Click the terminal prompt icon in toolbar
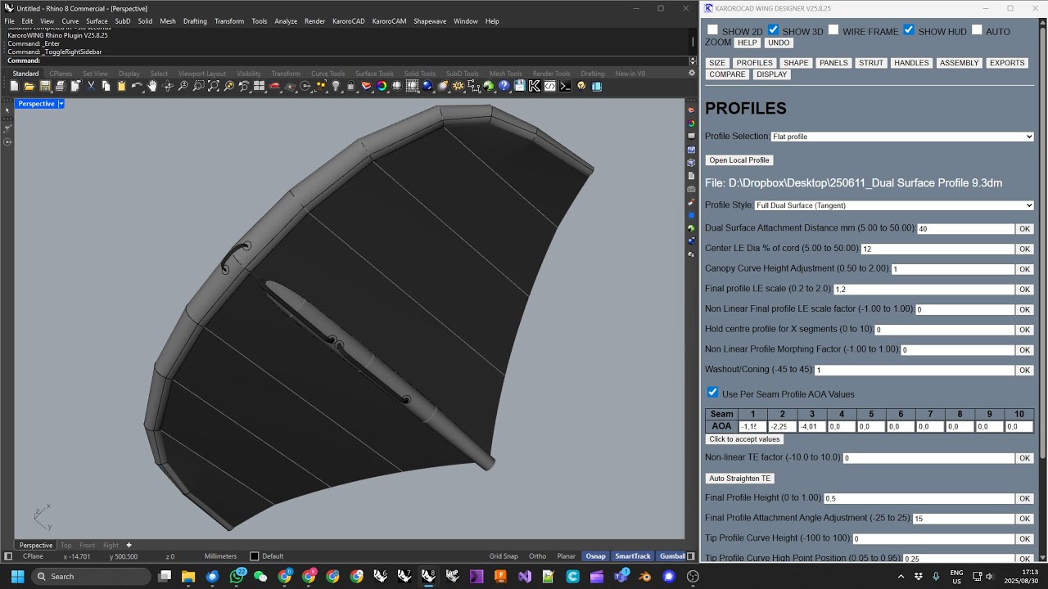The height and width of the screenshot is (589, 1048). pyautogui.click(x=565, y=86)
